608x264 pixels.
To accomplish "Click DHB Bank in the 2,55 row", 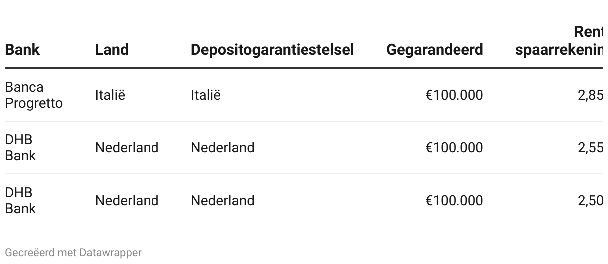I will click(x=20, y=148).
